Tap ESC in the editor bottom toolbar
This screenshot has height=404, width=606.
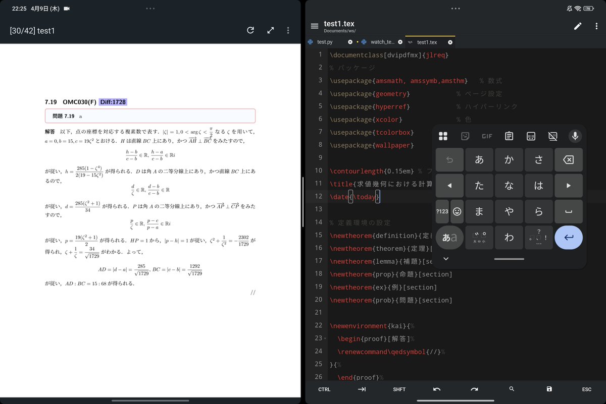(586, 389)
